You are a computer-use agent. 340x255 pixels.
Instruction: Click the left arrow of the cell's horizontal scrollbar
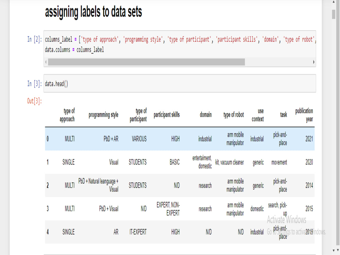point(45,62)
